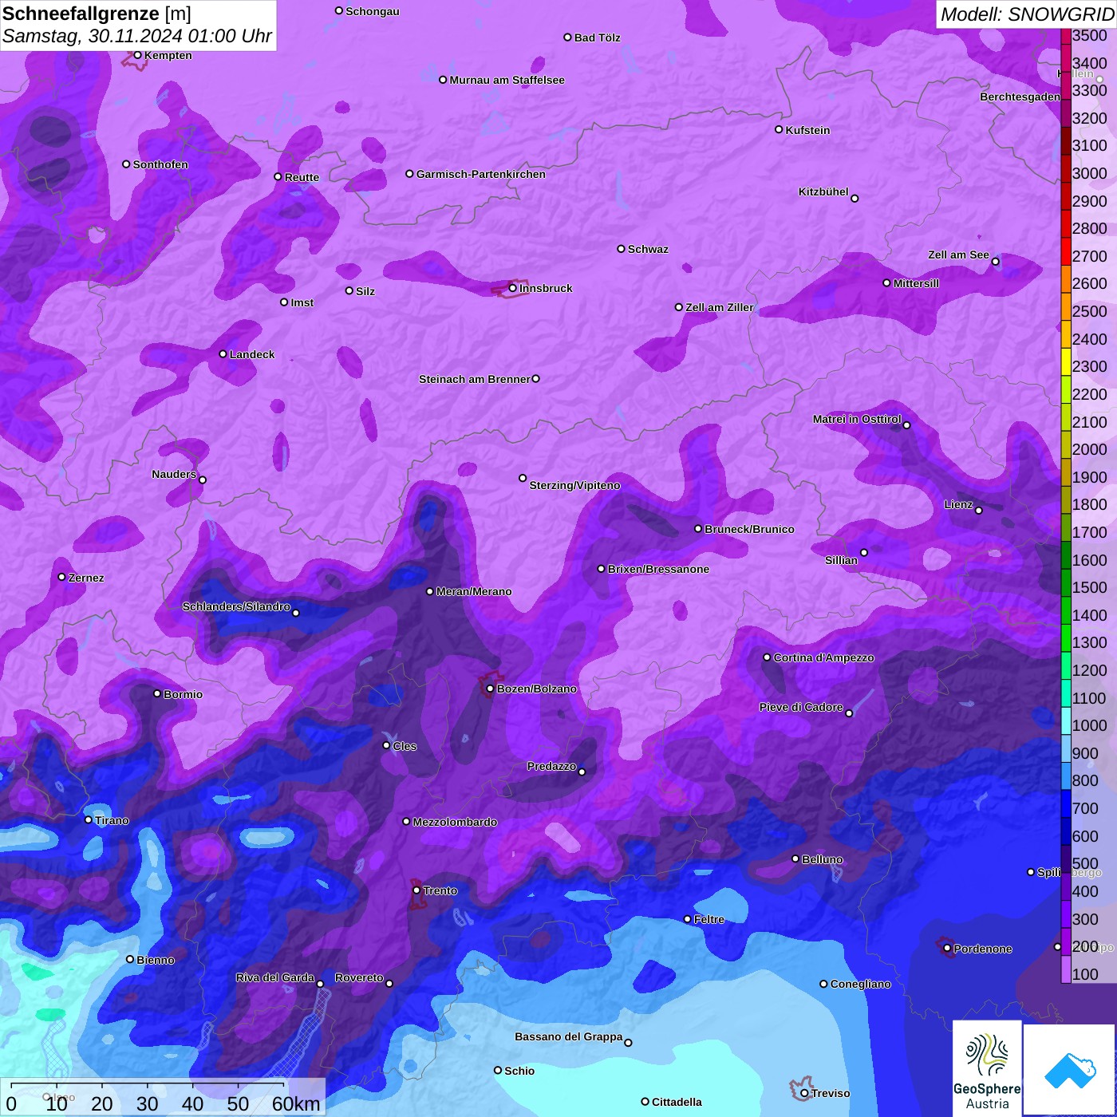
Task: Click the date Samstag, 30.11.2024 01:00 Uhr
Action: click(137, 37)
